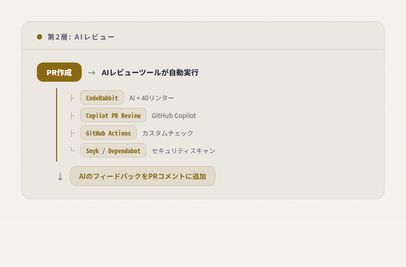Select the Copilot PR Review tag

coord(113,115)
